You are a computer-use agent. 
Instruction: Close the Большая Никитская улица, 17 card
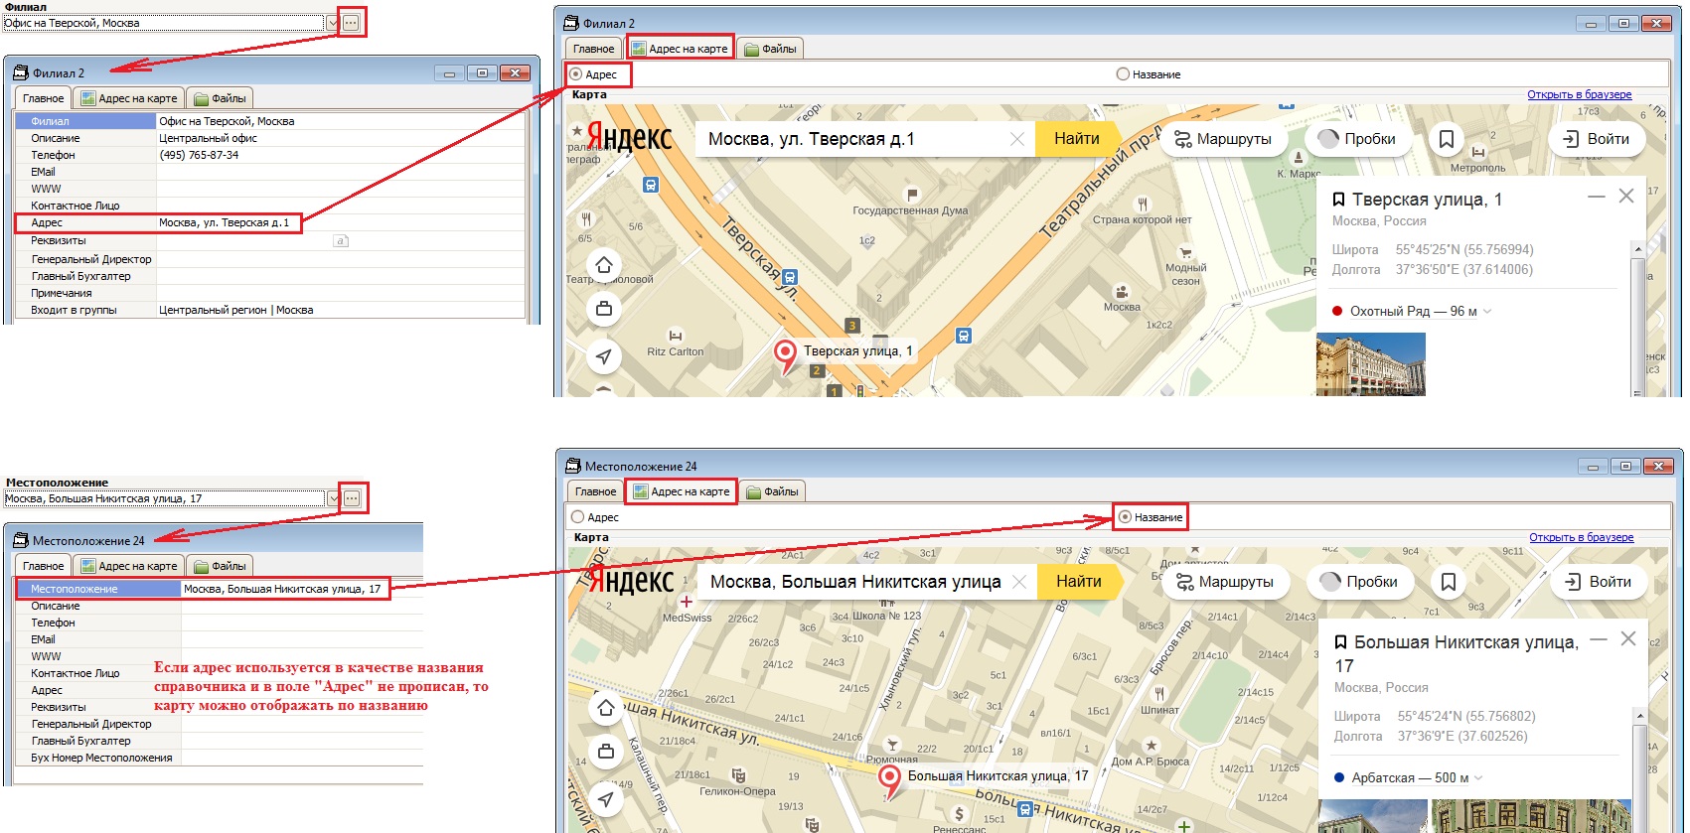pos(1628,639)
